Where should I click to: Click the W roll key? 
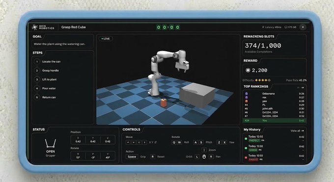(x=179, y=142)
